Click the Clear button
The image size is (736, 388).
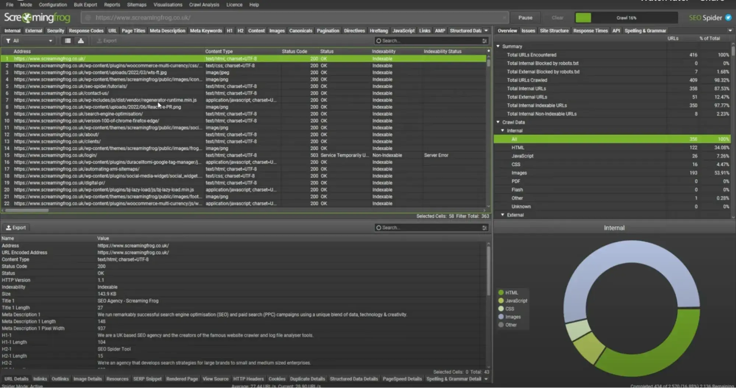click(557, 18)
